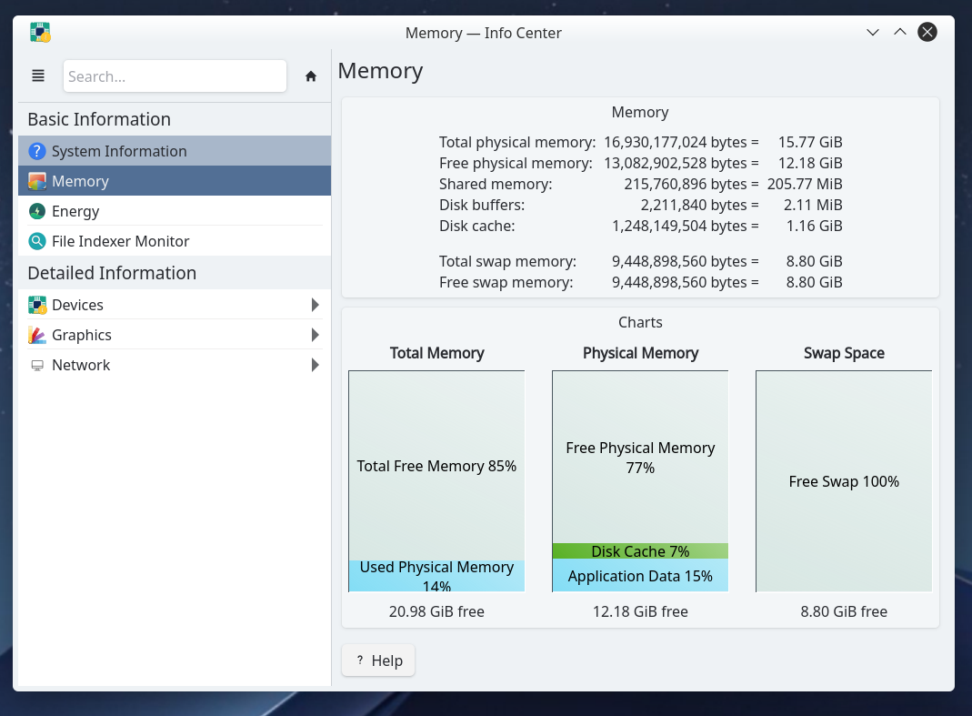Select System Information in the sidebar
The width and height of the screenshot is (972, 716).
(x=119, y=152)
